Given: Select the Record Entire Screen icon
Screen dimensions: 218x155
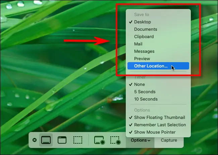Looking at the screenshot, I should click(99, 140).
